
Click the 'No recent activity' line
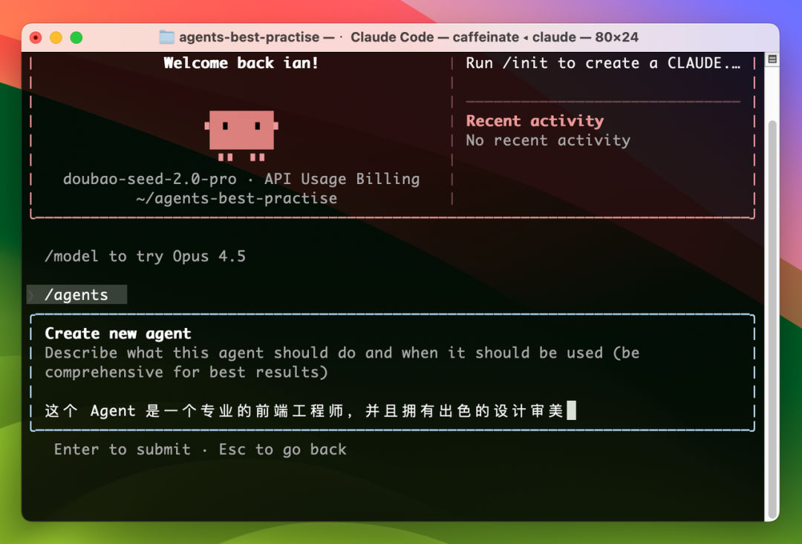point(548,140)
